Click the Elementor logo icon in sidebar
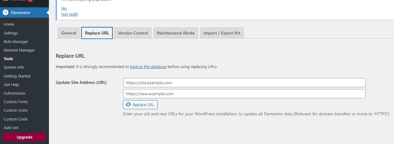This screenshot has height=144, width=394. [x=6, y=13]
